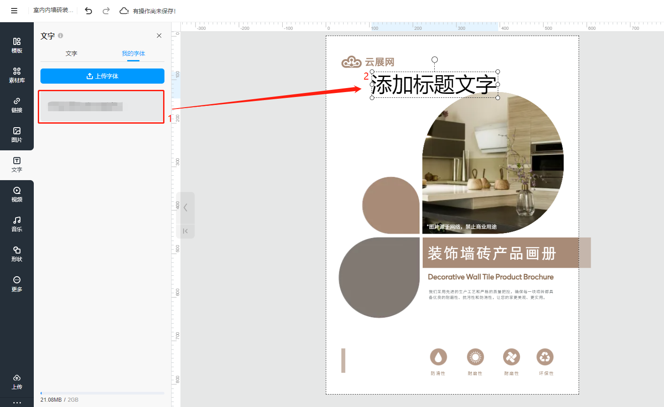This screenshot has width=664, height=407.
Task: Click the cloud save status icon
Action: (x=124, y=11)
